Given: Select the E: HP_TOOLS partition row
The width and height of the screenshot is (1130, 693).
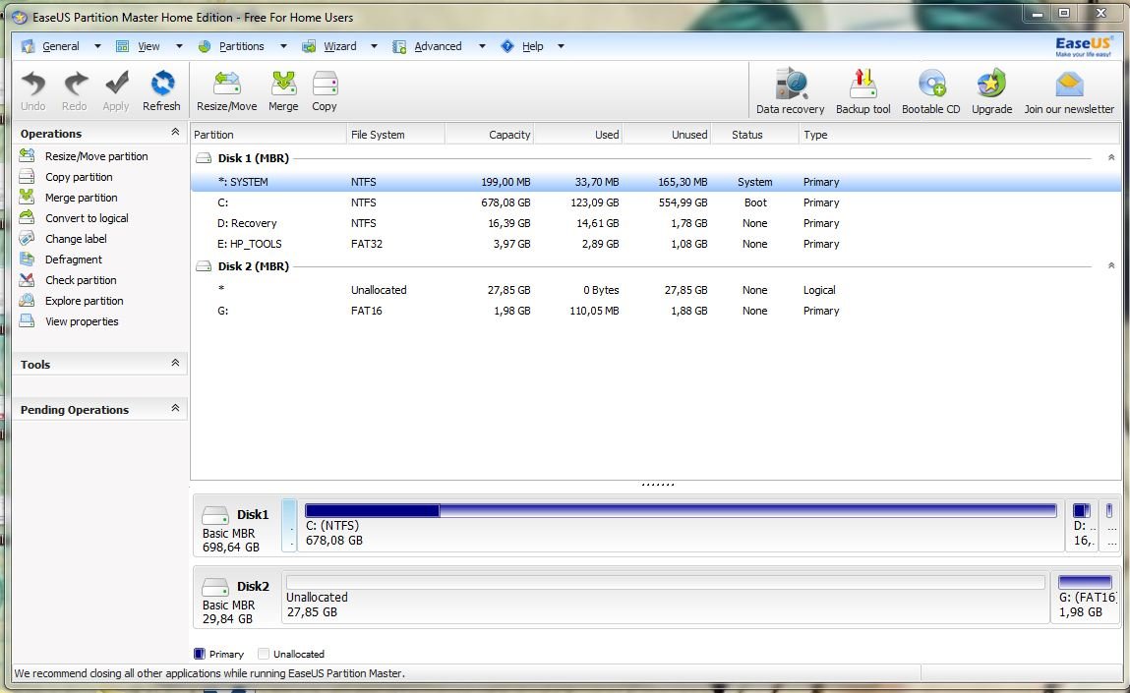Looking at the screenshot, I should tap(656, 244).
